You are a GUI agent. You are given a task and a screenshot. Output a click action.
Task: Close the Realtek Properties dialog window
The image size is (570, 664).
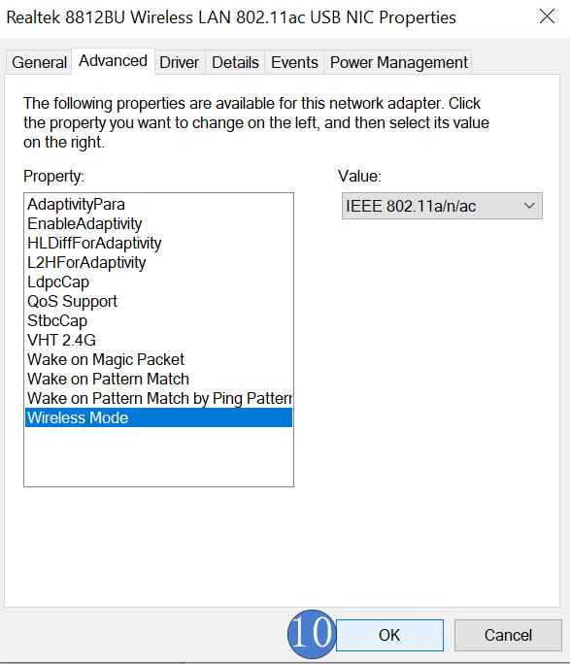point(547,17)
